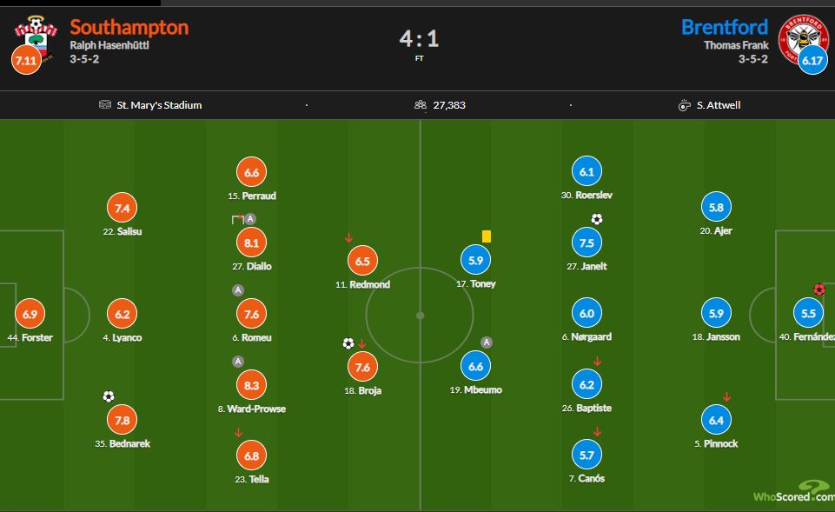Click the own goal icon above Fernández
Image resolution: width=835 pixels, height=512 pixels.
[x=818, y=289]
